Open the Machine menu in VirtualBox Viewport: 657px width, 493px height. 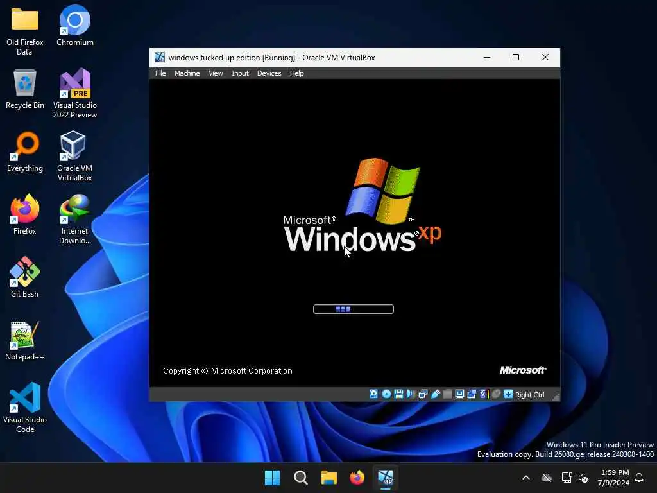pyautogui.click(x=187, y=73)
